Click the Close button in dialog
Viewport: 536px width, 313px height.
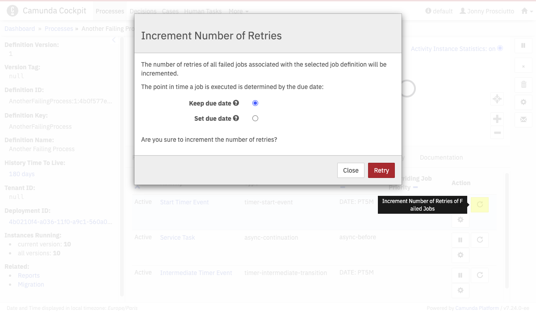point(351,170)
